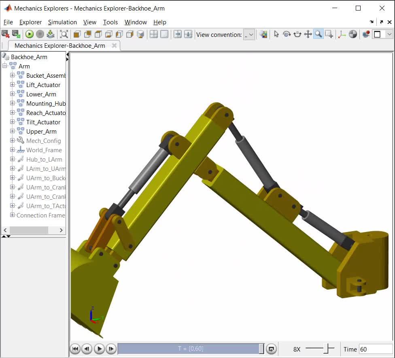
Task: Select the arrow pointer tool
Action: click(x=276, y=34)
